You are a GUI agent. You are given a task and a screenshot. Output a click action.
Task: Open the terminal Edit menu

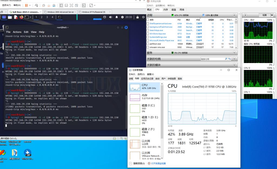point(26,32)
